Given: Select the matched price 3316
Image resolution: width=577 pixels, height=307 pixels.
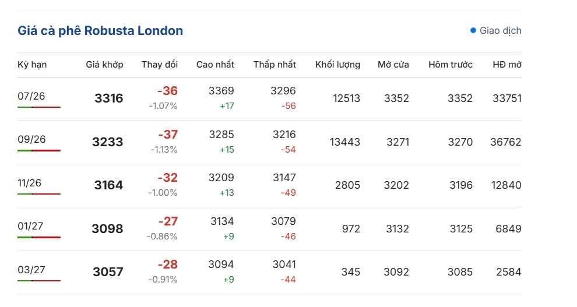Looking at the screenshot, I should pos(109,98).
